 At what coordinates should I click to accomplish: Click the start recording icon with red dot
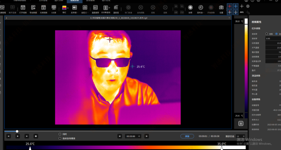tap(211, 7)
